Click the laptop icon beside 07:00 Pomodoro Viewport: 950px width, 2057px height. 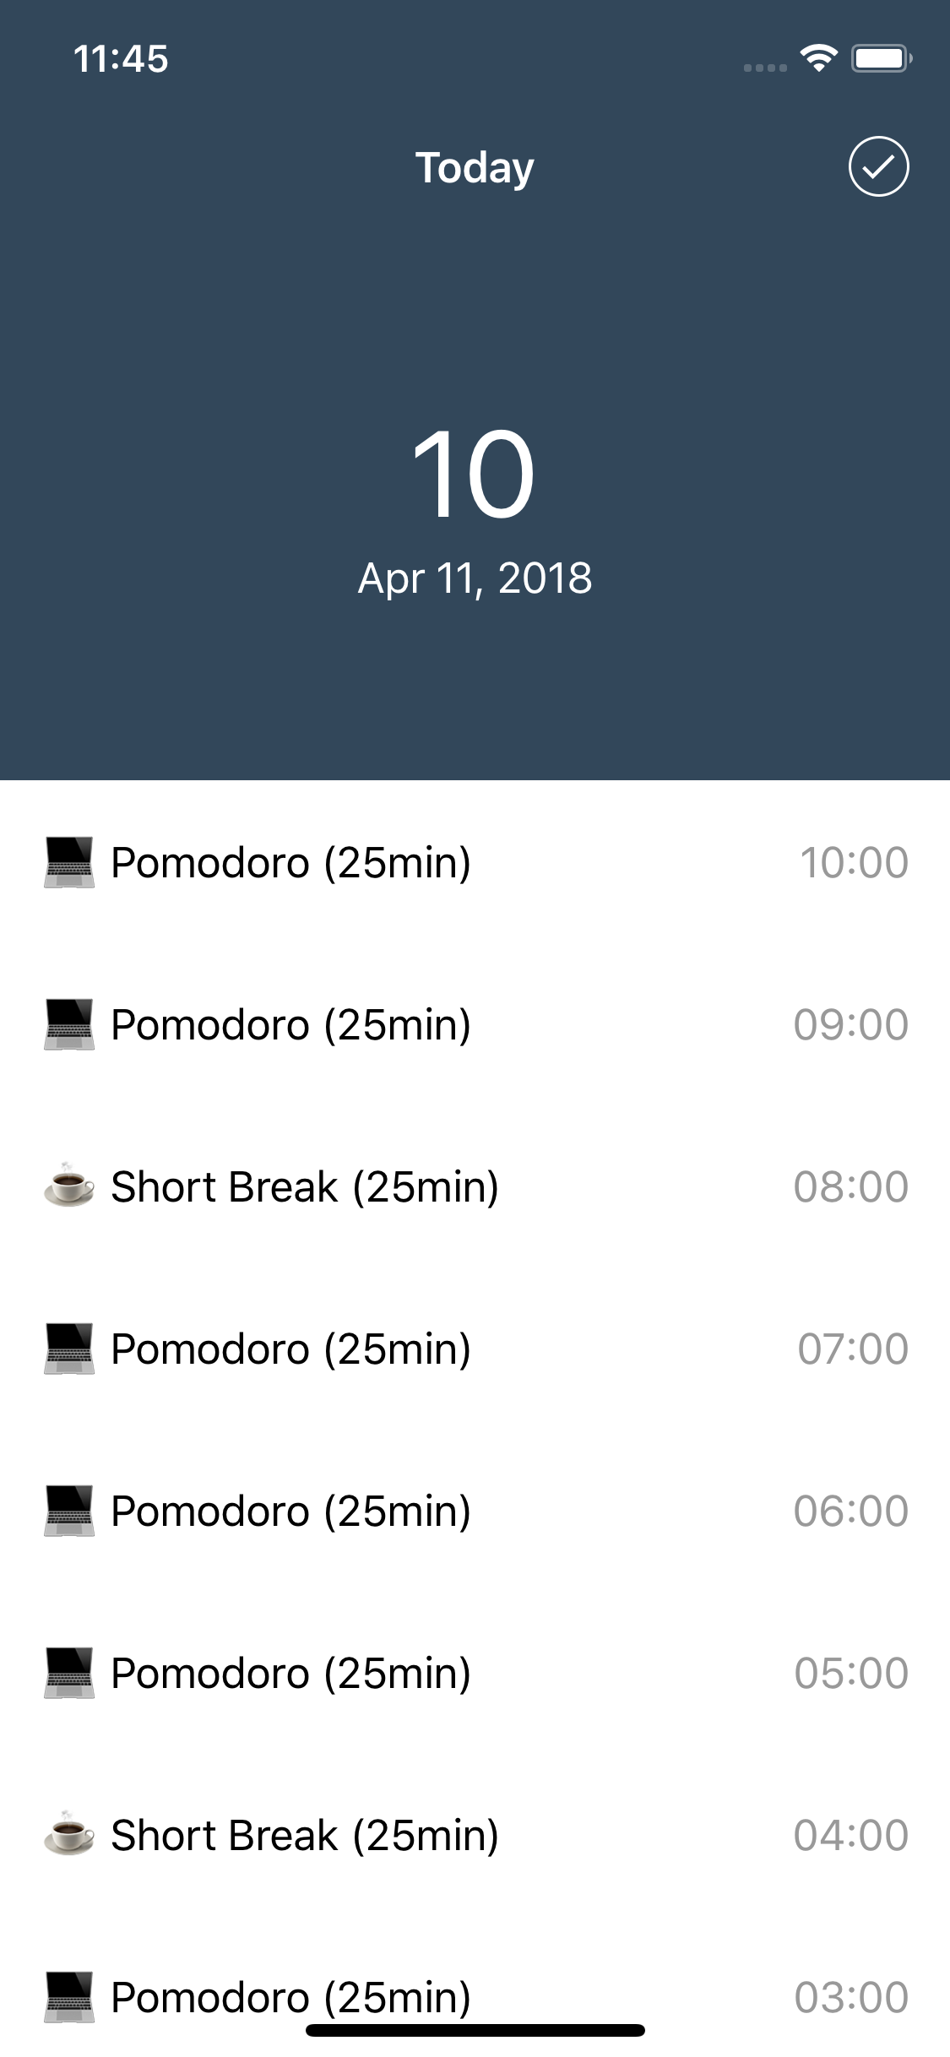[x=68, y=1349]
